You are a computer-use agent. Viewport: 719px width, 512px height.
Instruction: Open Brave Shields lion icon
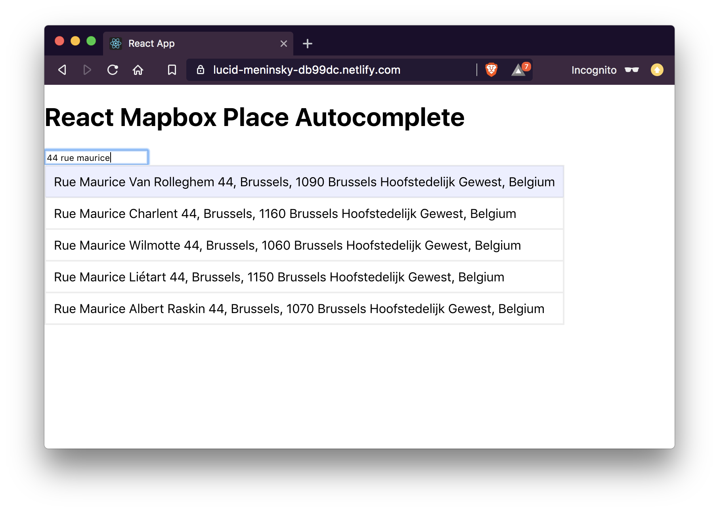point(491,70)
